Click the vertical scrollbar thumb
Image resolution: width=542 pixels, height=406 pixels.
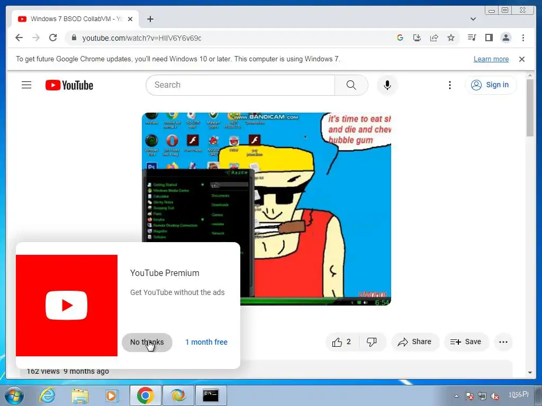pos(530,108)
